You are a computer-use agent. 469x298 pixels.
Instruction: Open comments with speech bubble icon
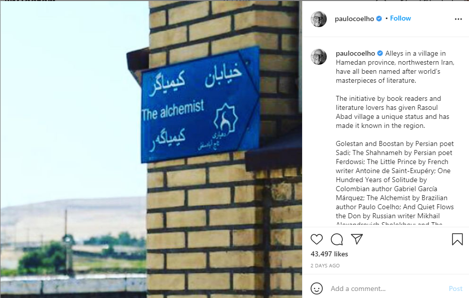(x=337, y=239)
